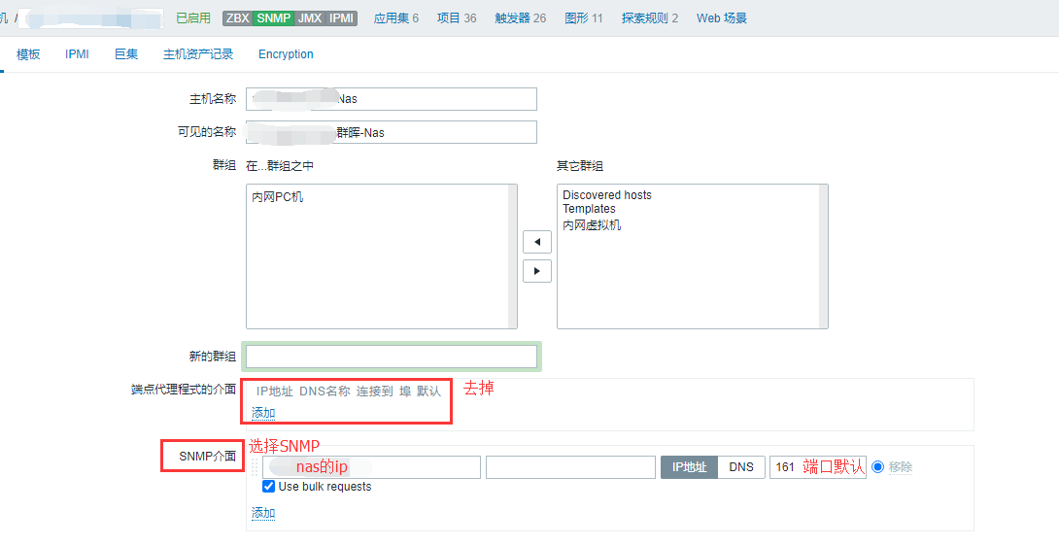1059x545 pixels.
Task: Toggle the Use bulk requests checkbox
Action: [x=269, y=487]
